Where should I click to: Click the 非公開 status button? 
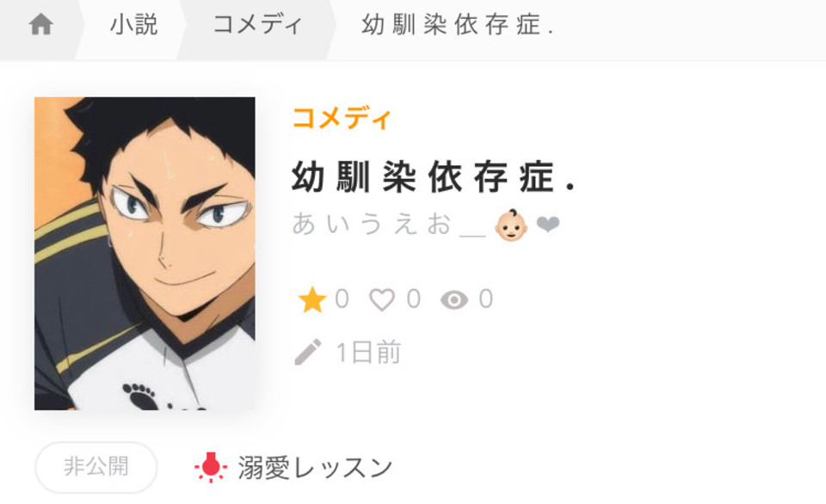(96, 467)
